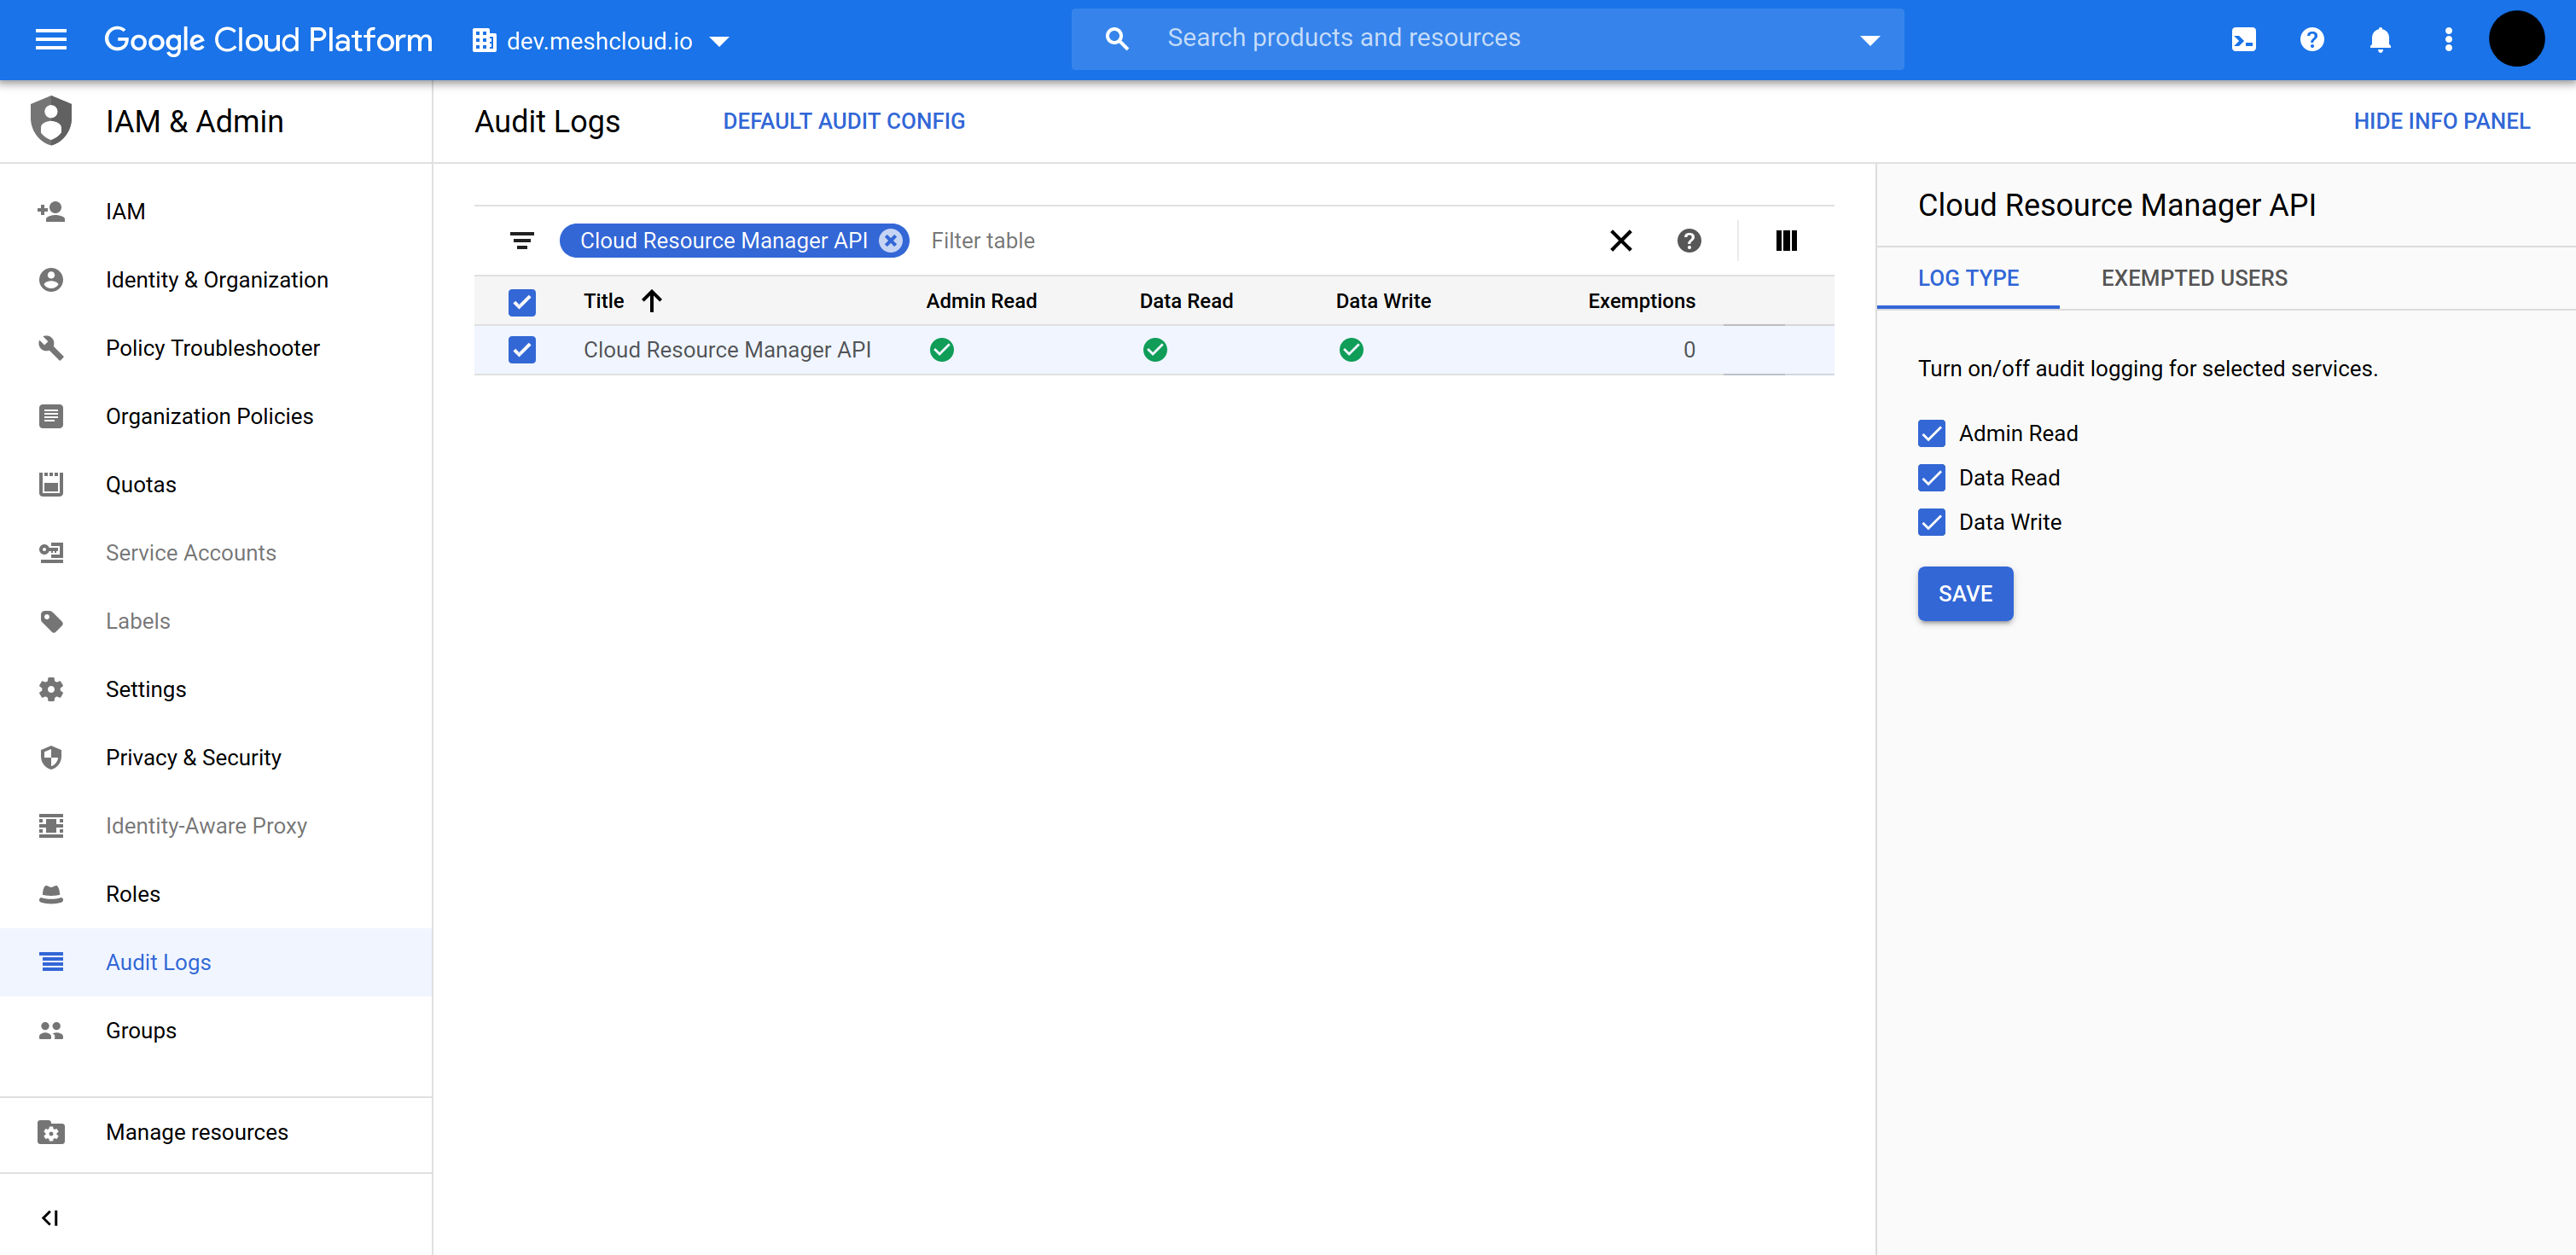The height and width of the screenshot is (1255, 2576).
Task: Open Quotas page
Action: [215, 485]
